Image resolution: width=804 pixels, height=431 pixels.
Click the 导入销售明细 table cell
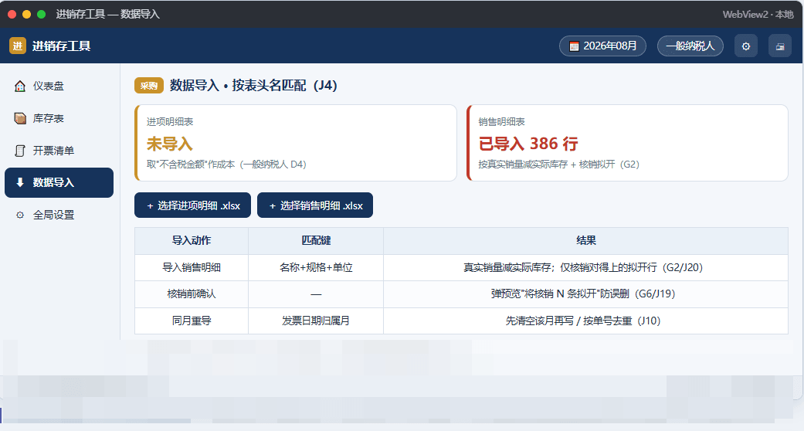(192, 267)
